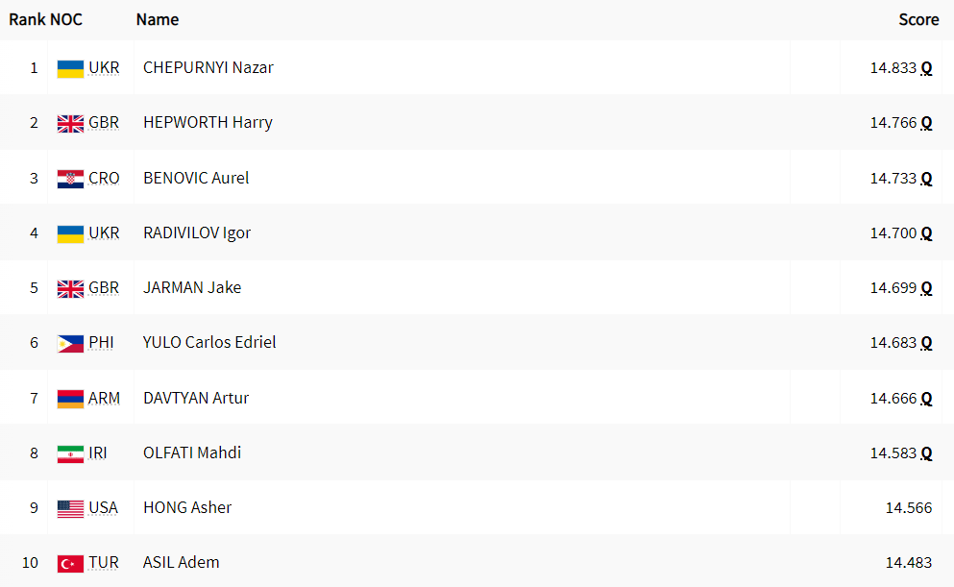The image size is (954, 587).
Task: Select the Name column header
Action: click(x=157, y=19)
